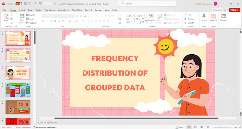Toggle Underline formatting
This screenshot has width=242, height=129.
click(51, 21)
